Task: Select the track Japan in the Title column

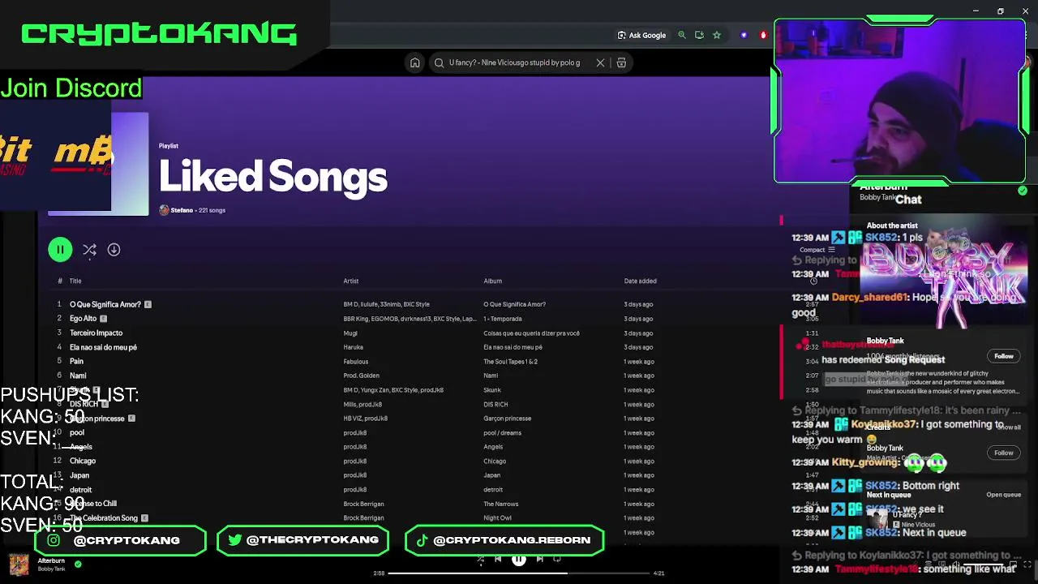Action: point(79,475)
